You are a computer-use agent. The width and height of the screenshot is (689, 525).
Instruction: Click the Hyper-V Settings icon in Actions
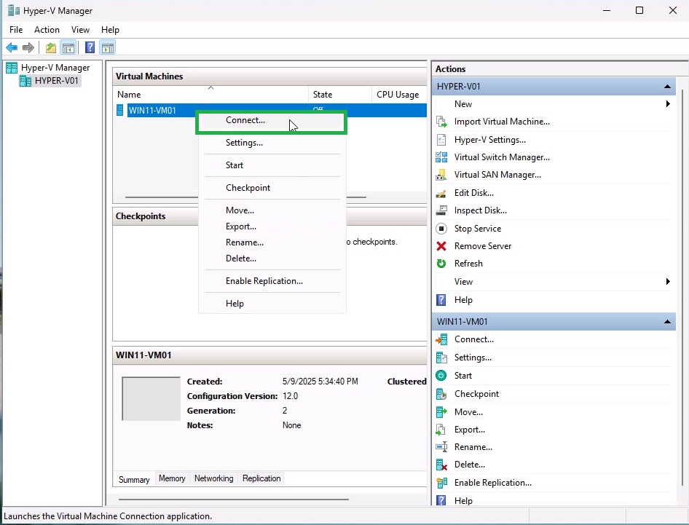[x=441, y=140]
